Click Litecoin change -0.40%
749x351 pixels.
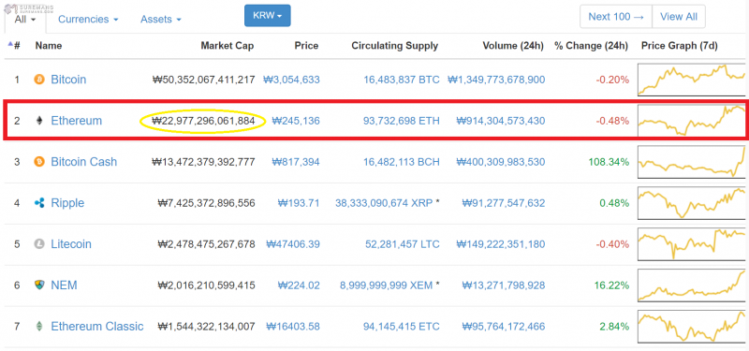(x=613, y=244)
